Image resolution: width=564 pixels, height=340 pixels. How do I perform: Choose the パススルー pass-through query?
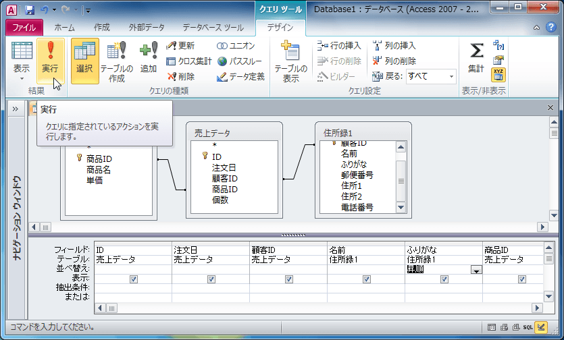tap(240, 61)
